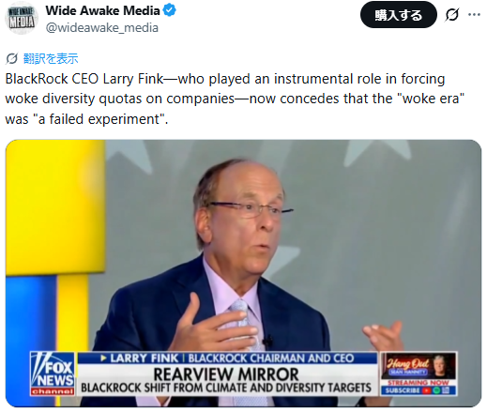Click the BlackRock shift from climate targets caption

click(226, 388)
